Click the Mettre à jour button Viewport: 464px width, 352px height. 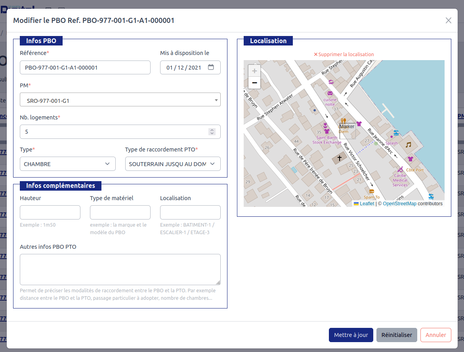[x=351, y=335]
